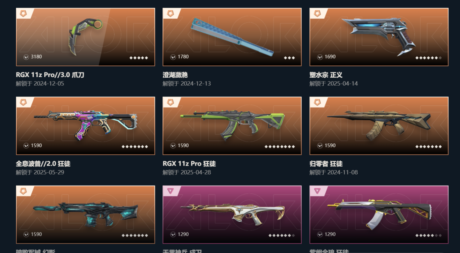Screen dimensions: 460x253
Task: Click the tier badge icon on the 塑水宗 正义 card
Action: pyautogui.click(x=317, y=13)
